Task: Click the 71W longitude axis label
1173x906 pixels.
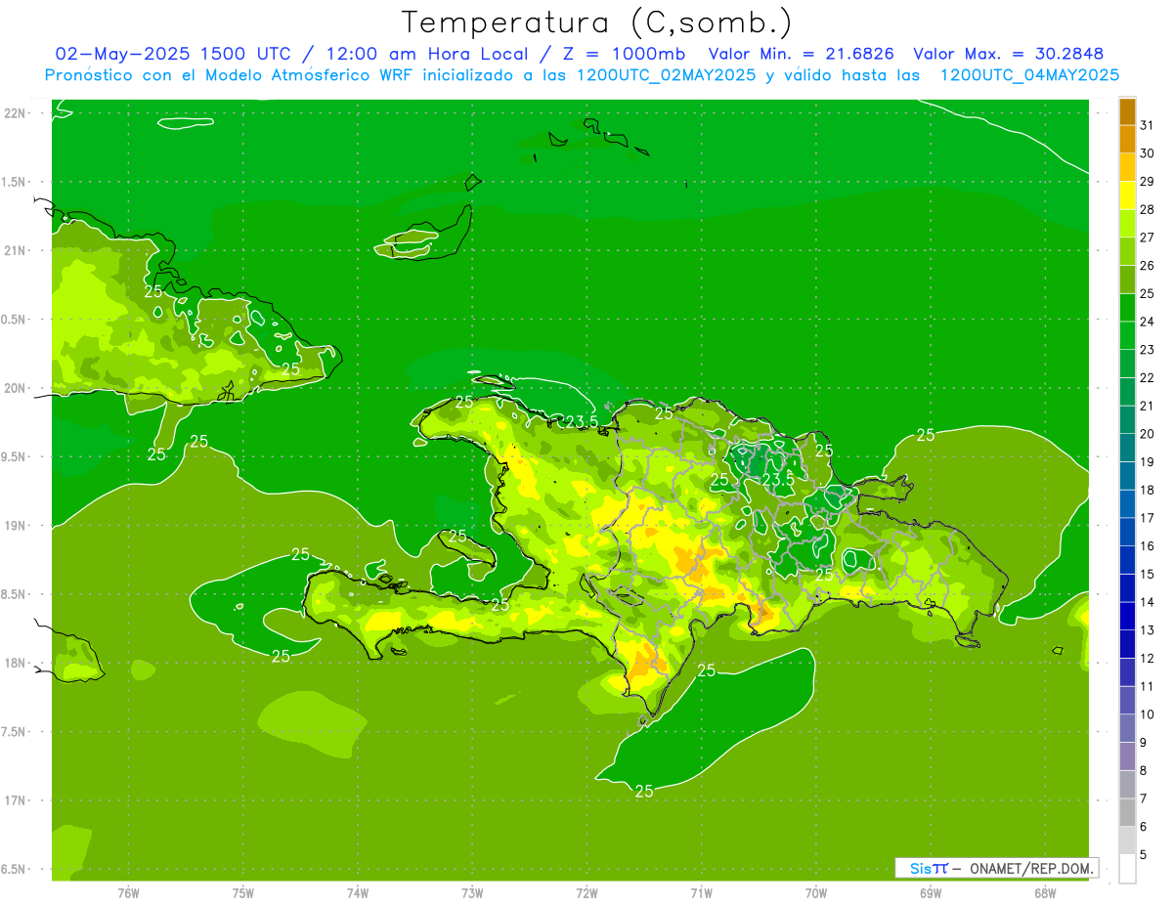Action: 701,892
